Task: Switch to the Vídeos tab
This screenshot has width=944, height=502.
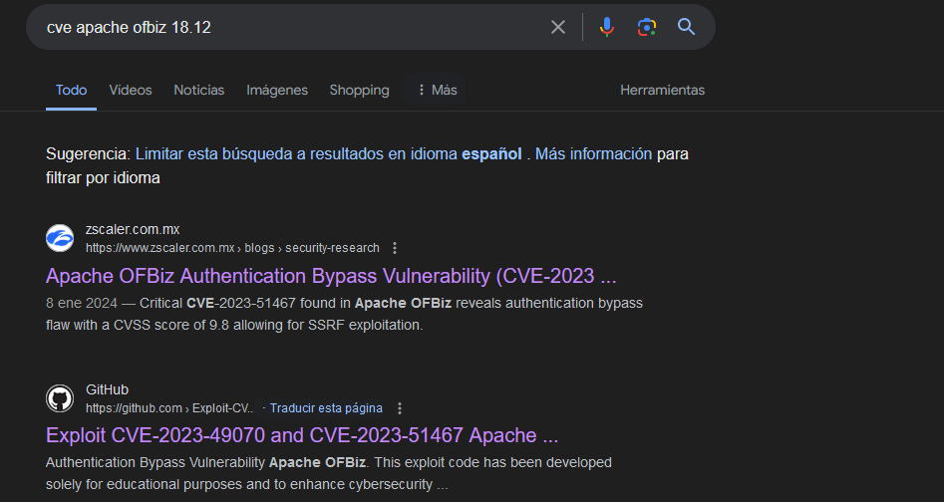Action: pyautogui.click(x=130, y=91)
